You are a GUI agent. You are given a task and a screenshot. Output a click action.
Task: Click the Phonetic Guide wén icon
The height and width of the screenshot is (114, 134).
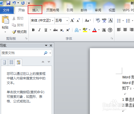[x=104, y=21]
